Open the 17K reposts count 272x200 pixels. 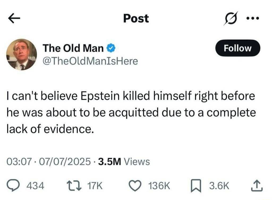tap(95, 186)
